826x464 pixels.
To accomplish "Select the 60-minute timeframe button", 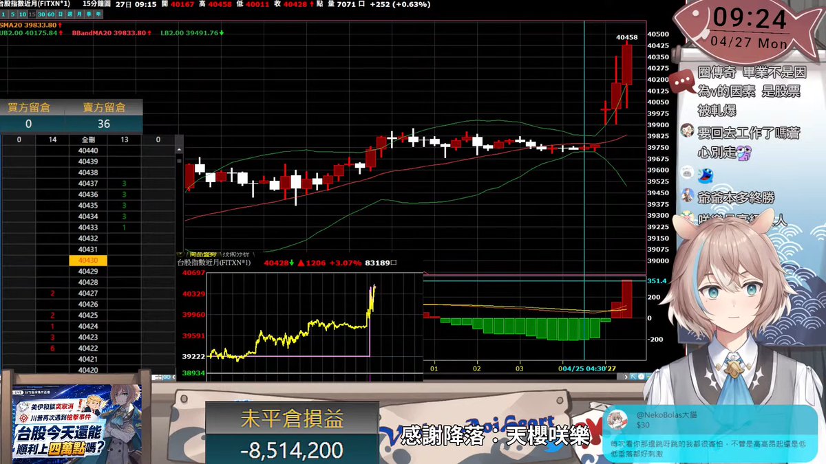I will (51, 14).
